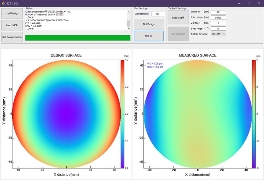Screen dimensions: 264x180
Task: Click the Load Coeff button
Action: pyautogui.click(x=178, y=17)
